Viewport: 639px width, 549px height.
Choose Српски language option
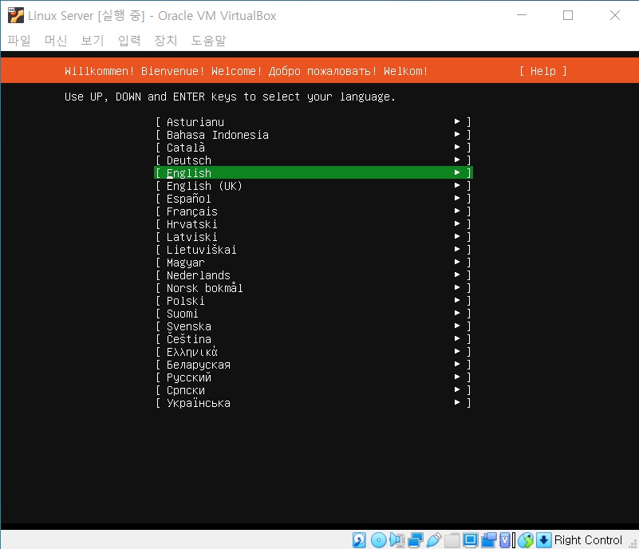coord(313,389)
